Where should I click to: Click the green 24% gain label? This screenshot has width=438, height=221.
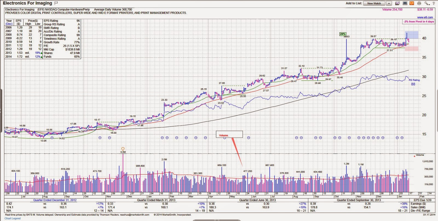point(343,34)
